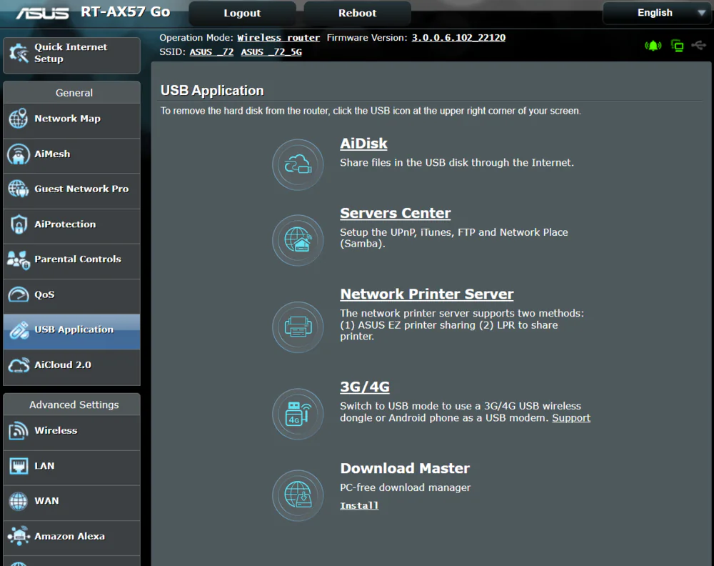Open the QoS menu item
The width and height of the screenshot is (714, 566).
[71, 294]
